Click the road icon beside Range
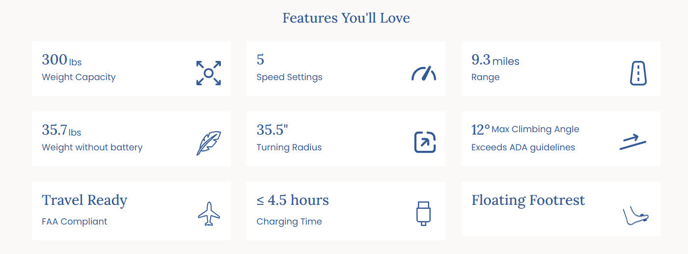 click(x=638, y=73)
